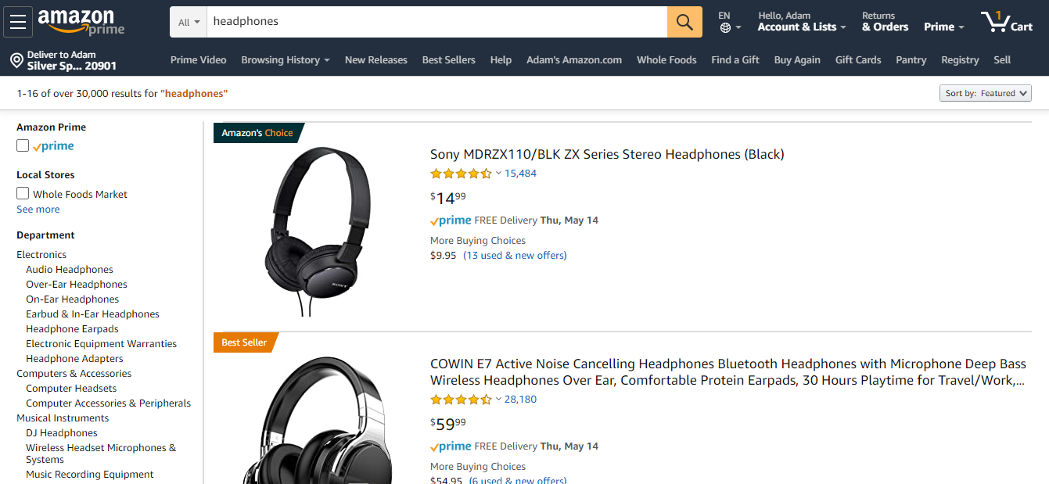The image size is (1049, 484).
Task: Expand the Account & Lists menu
Action: coord(802,27)
